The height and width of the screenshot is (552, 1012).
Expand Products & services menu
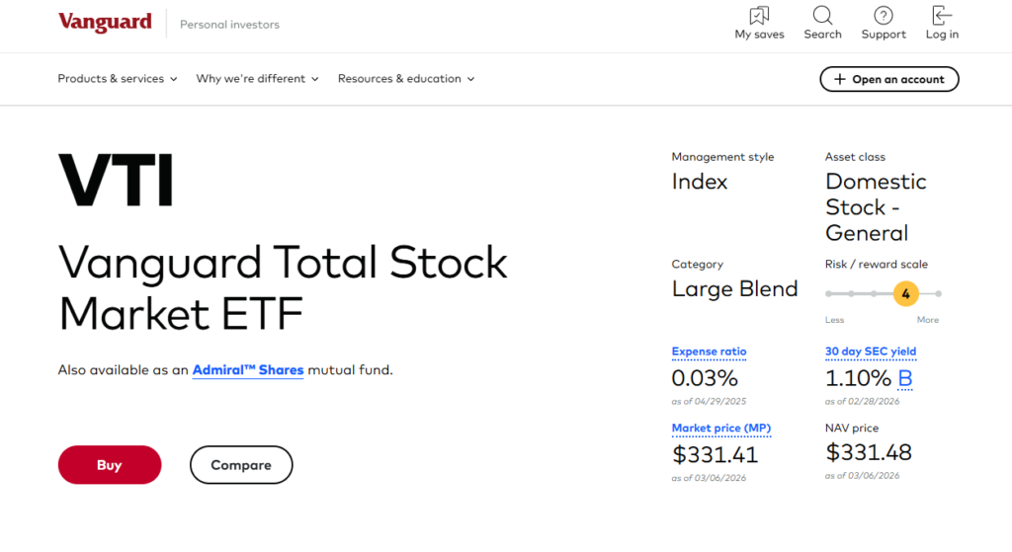118,79
